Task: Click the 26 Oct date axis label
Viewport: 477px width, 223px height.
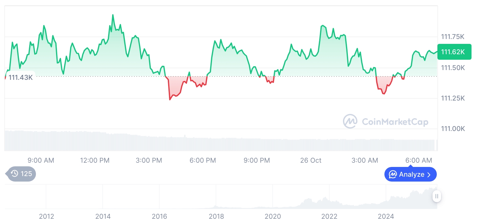Action: 311,161
